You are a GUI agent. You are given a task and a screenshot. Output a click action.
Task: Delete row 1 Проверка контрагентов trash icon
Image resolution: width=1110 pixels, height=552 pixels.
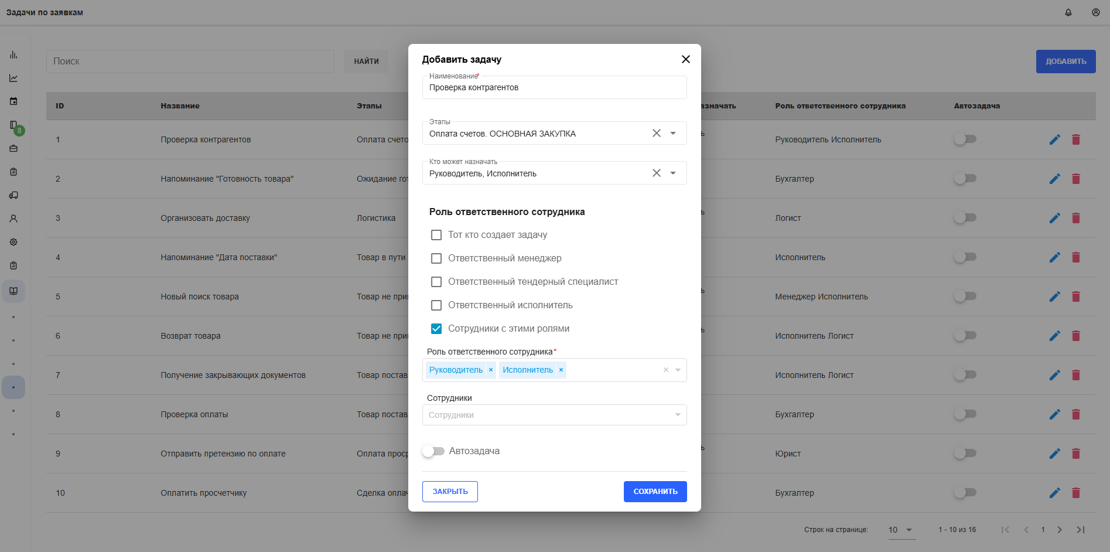pos(1076,139)
